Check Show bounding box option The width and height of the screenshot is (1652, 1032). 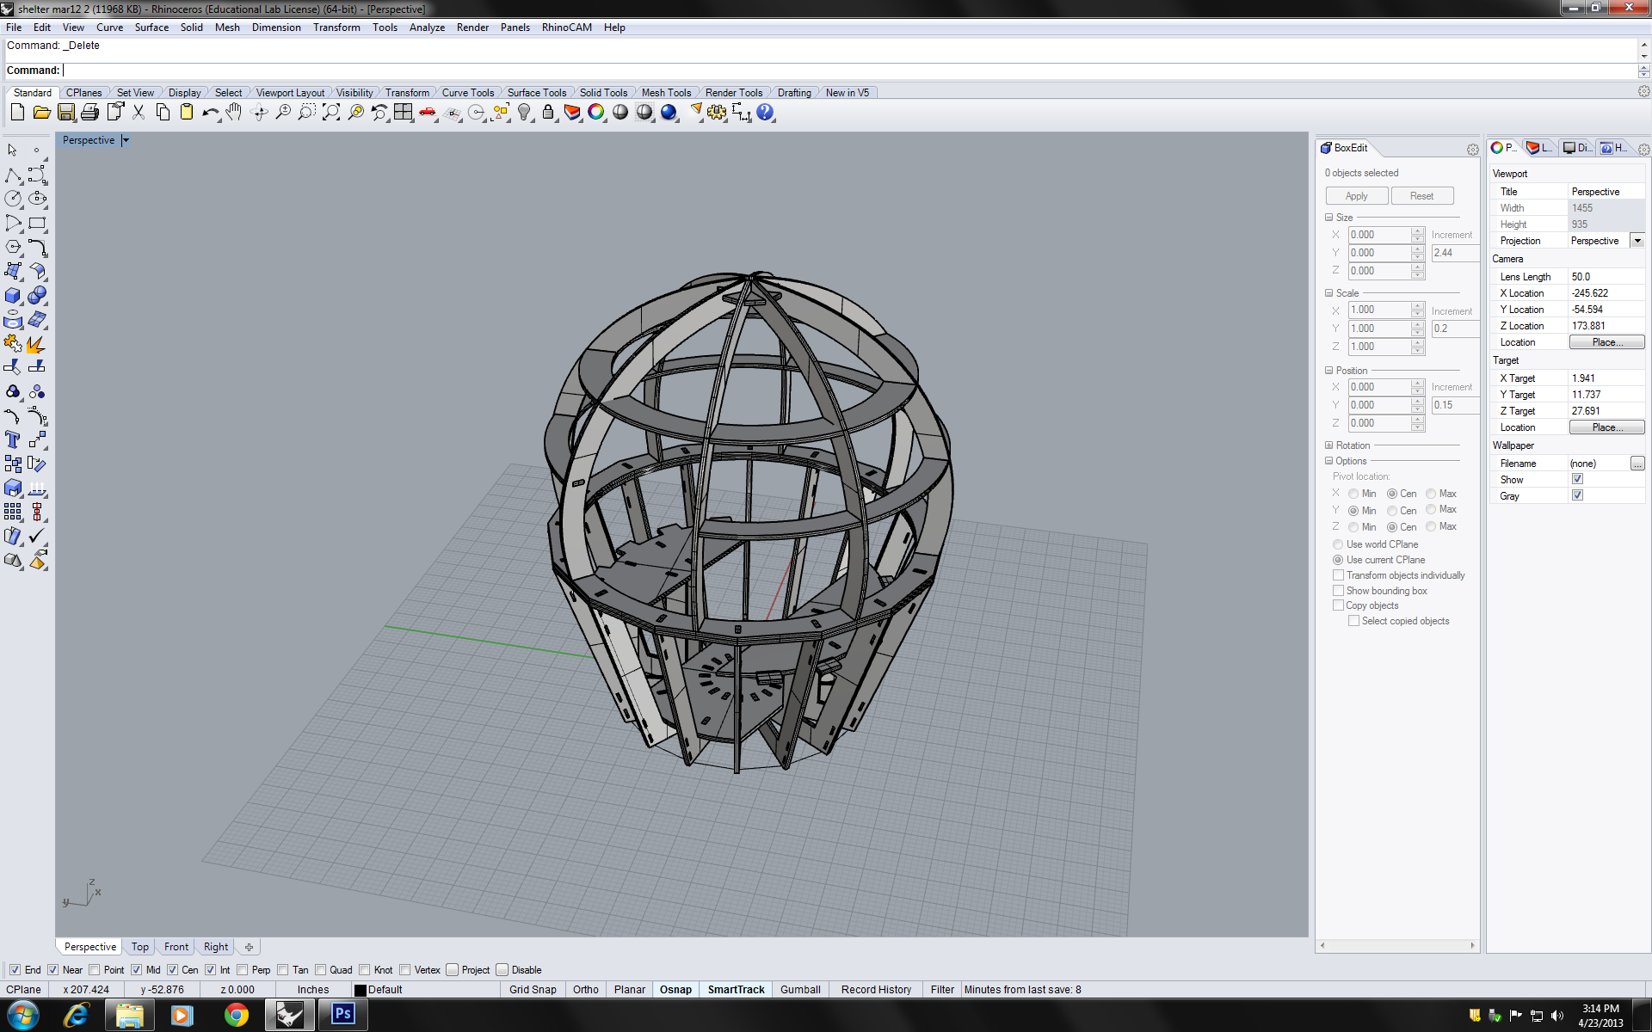pos(1338,591)
